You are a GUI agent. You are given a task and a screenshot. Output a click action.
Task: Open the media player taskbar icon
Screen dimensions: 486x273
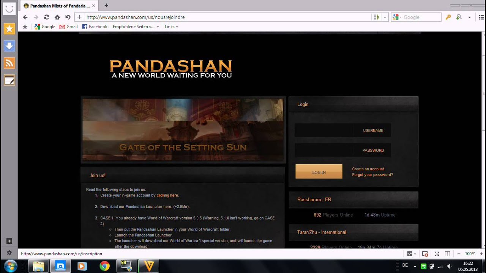click(x=82, y=266)
